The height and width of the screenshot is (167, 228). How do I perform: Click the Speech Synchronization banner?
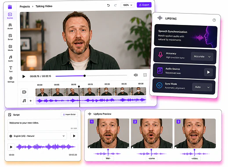click(186, 36)
